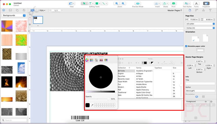Click the Print toolbar icon
This screenshot has width=217, height=124.
click(x=173, y=4)
